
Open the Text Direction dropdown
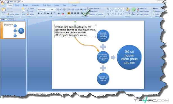coord(94,8)
